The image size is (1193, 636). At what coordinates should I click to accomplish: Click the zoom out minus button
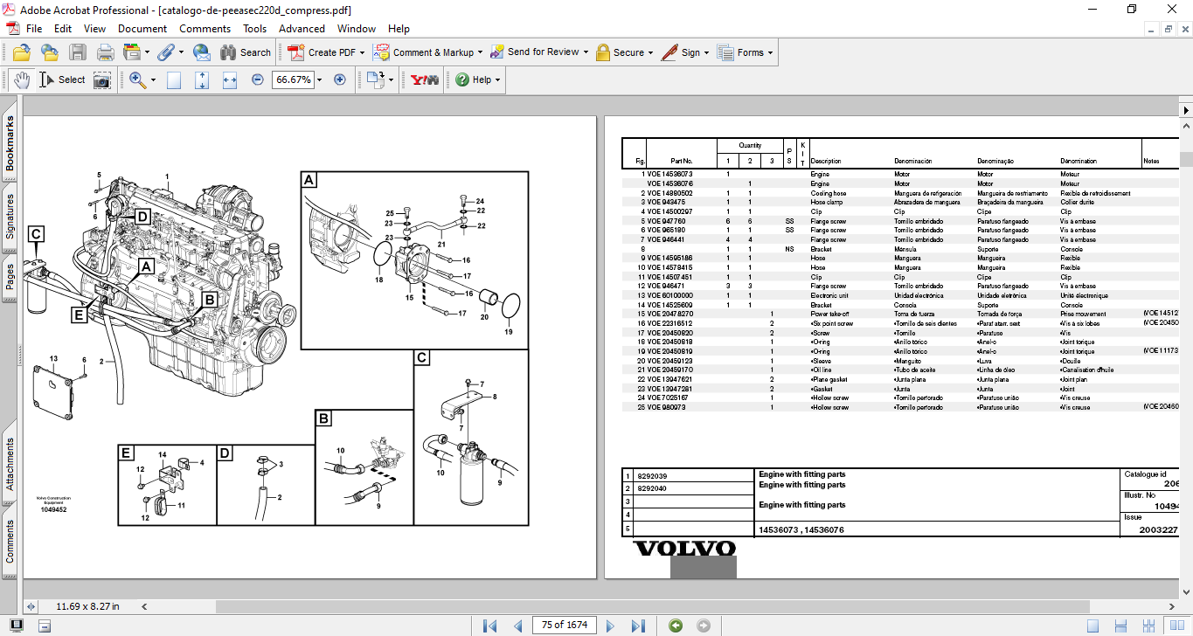click(258, 79)
